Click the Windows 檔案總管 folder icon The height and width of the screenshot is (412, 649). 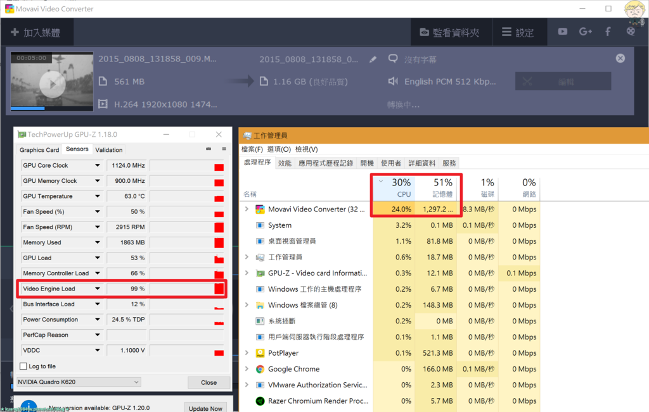260,305
